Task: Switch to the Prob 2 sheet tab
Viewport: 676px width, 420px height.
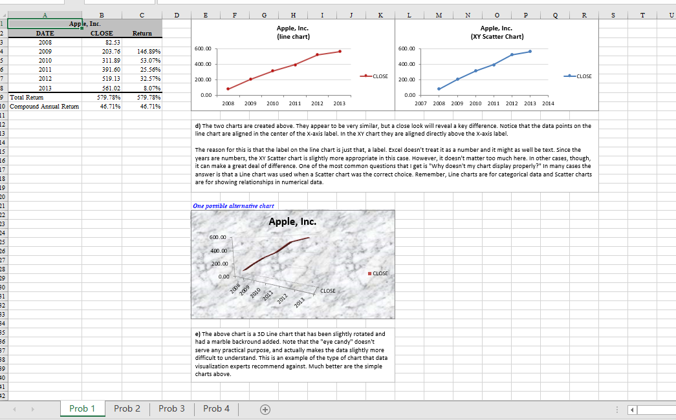Action: 127,408
